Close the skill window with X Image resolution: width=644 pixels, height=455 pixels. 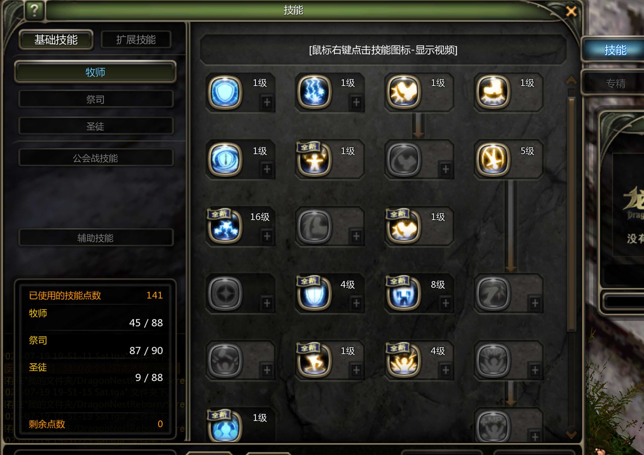click(x=571, y=11)
